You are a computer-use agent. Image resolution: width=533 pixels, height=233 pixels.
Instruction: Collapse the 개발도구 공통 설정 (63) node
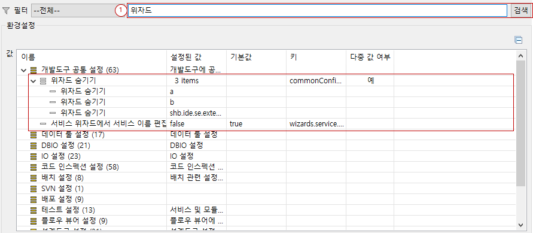pyautogui.click(x=23, y=71)
